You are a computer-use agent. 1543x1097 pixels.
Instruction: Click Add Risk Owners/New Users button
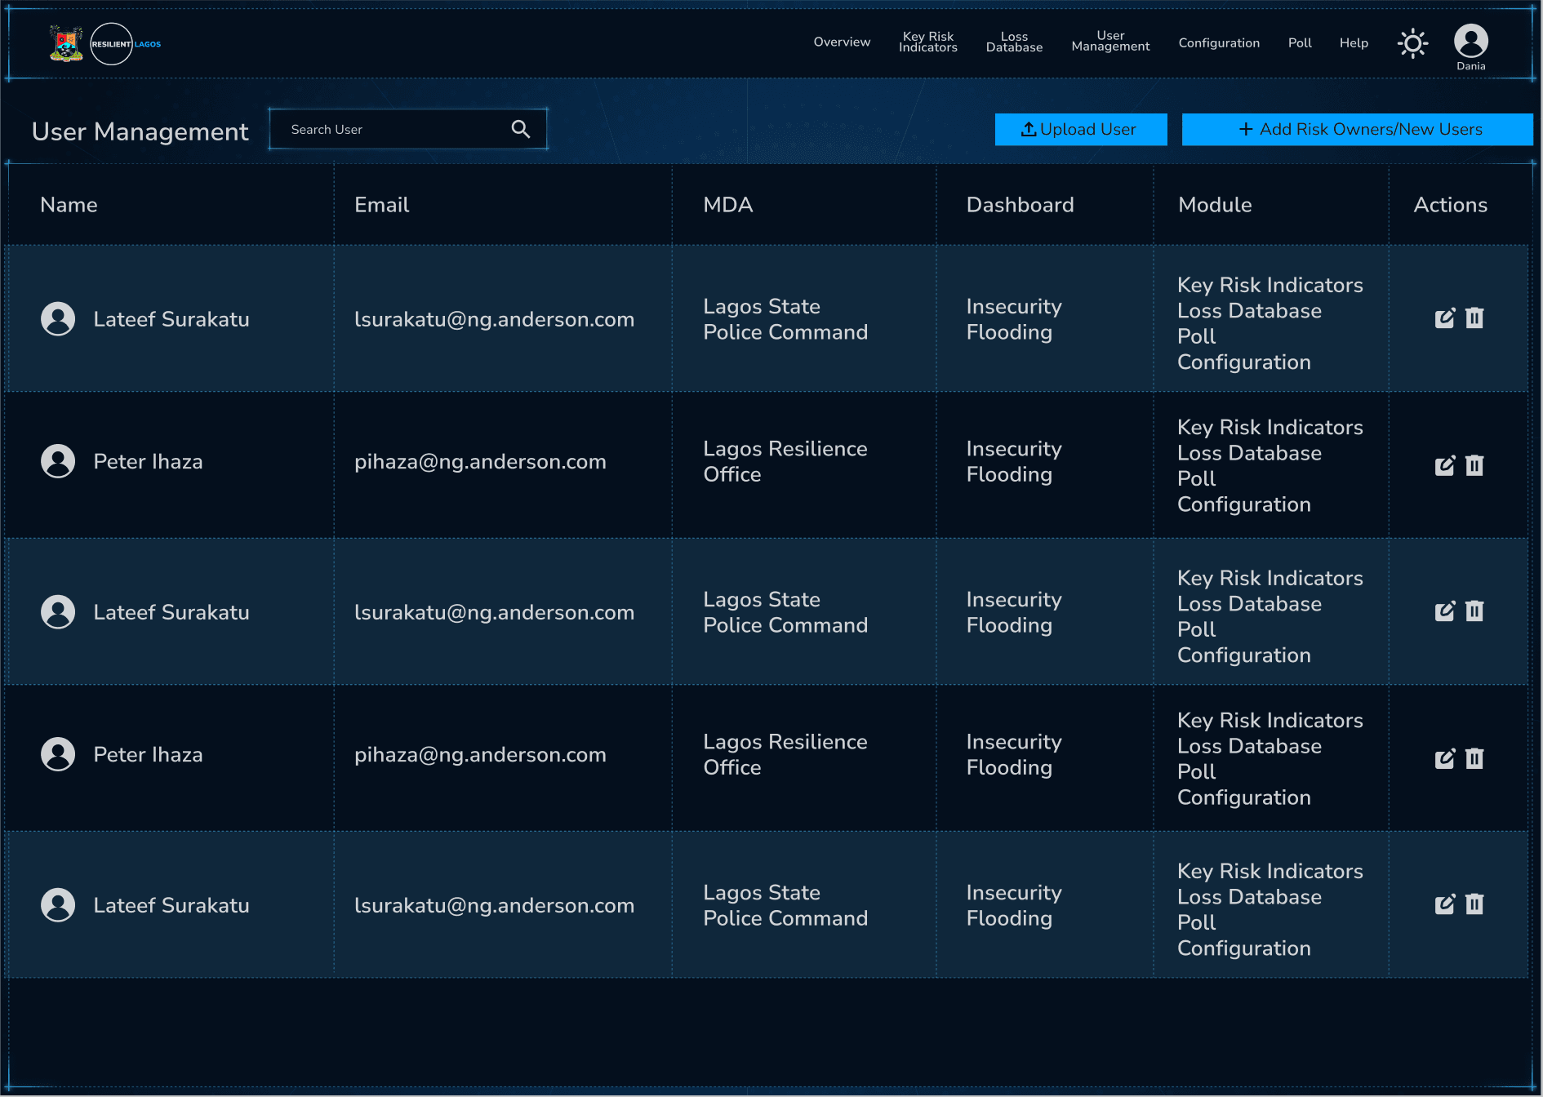(x=1358, y=130)
